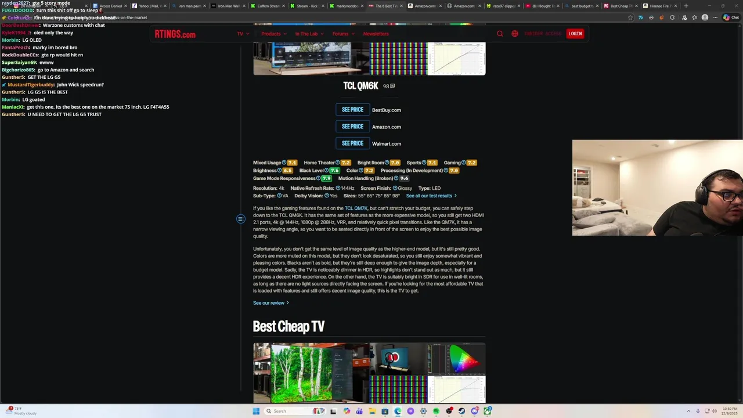743x418 pixels.
Task: Show Gaming score help icon
Action: [x=463, y=163]
